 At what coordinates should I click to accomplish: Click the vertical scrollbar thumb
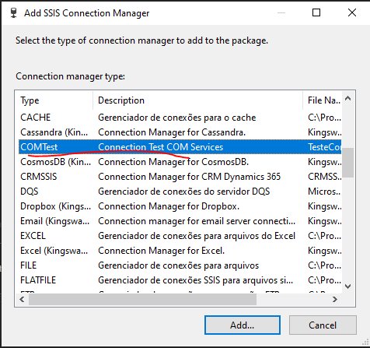348,163
